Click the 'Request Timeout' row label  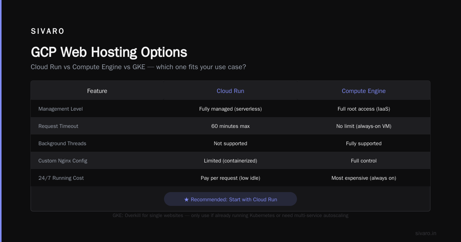(58, 126)
